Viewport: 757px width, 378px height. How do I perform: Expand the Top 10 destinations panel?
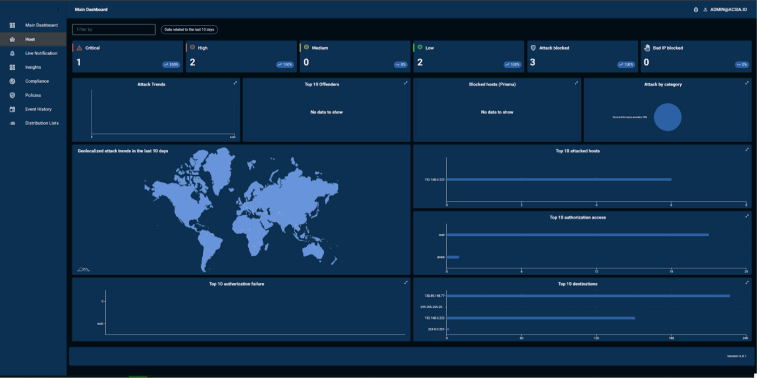[x=747, y=282]
